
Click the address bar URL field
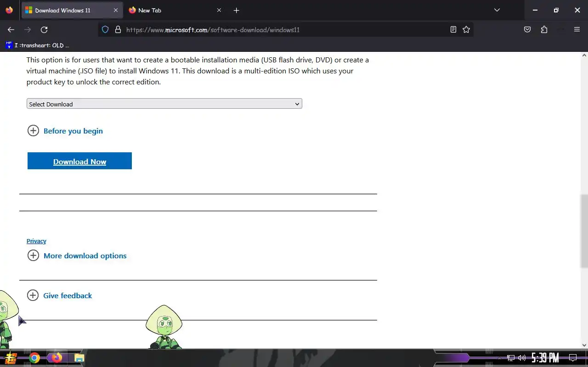point(285,30)
